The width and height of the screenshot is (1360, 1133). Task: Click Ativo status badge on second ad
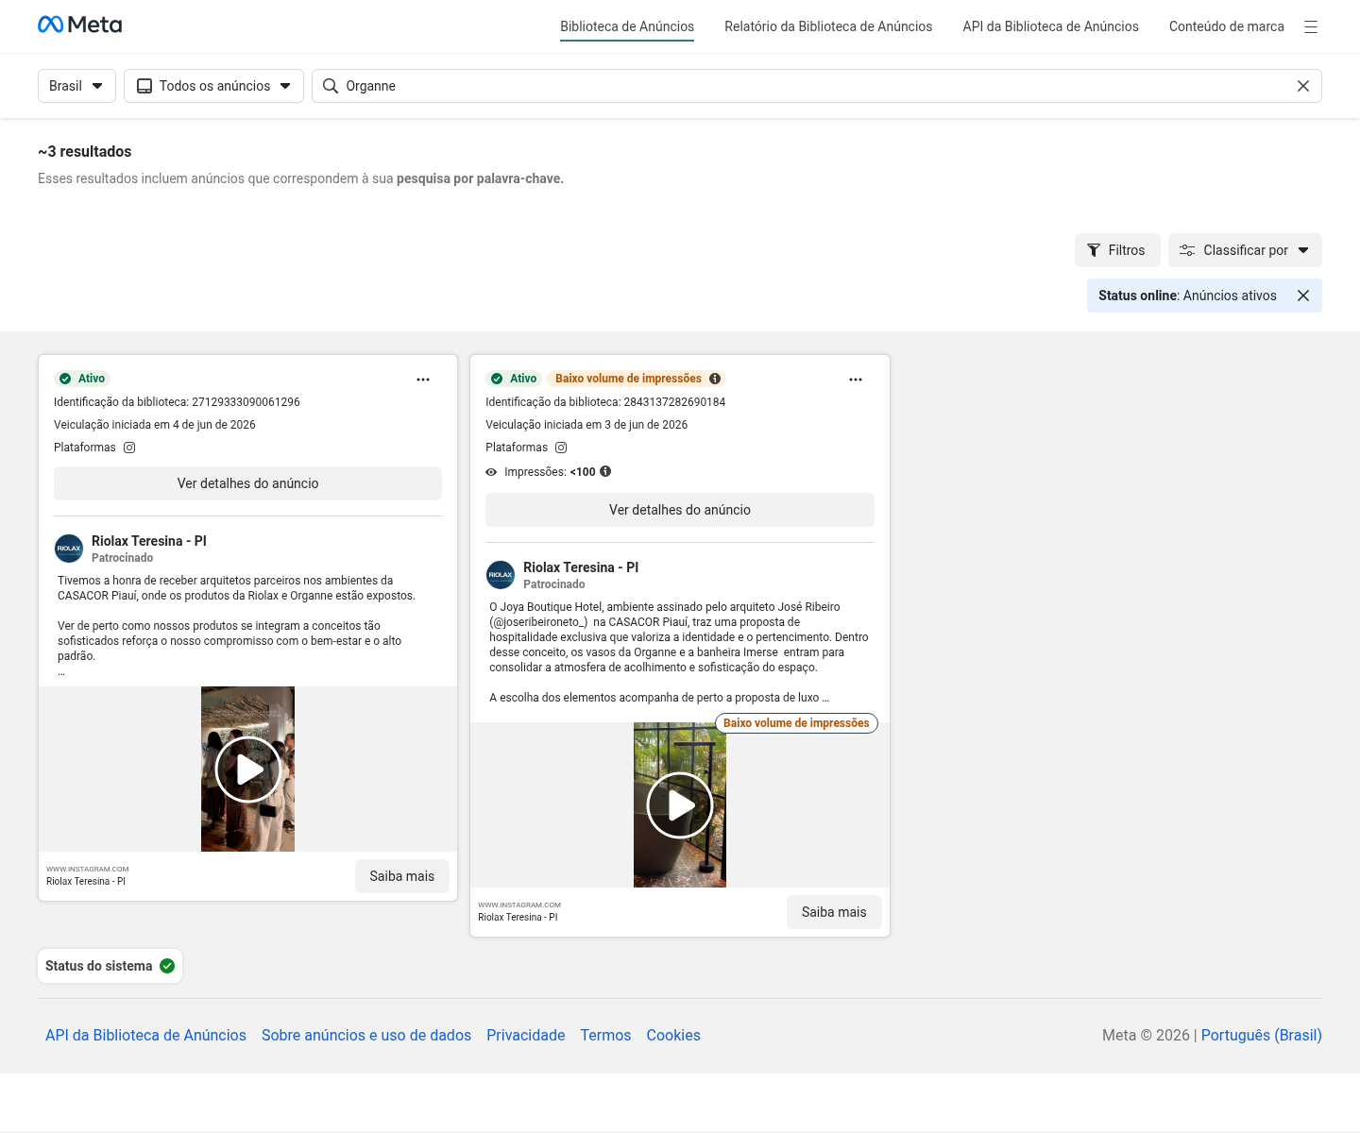pos(514,379)
